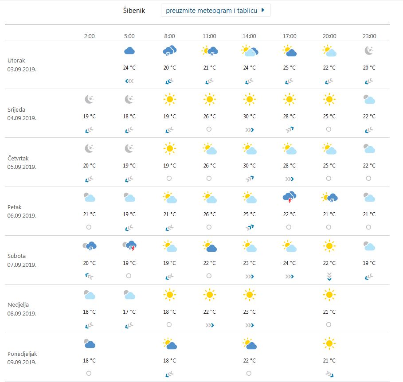Click the rain shower icon for Petak 20:00
The height and width of the screenshot is (382, 403).
[x=329, y=198]
